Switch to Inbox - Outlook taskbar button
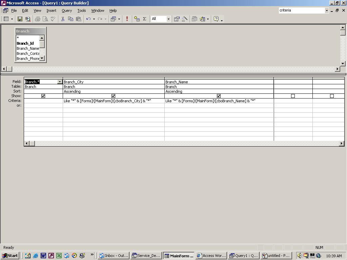 (114, 256)
